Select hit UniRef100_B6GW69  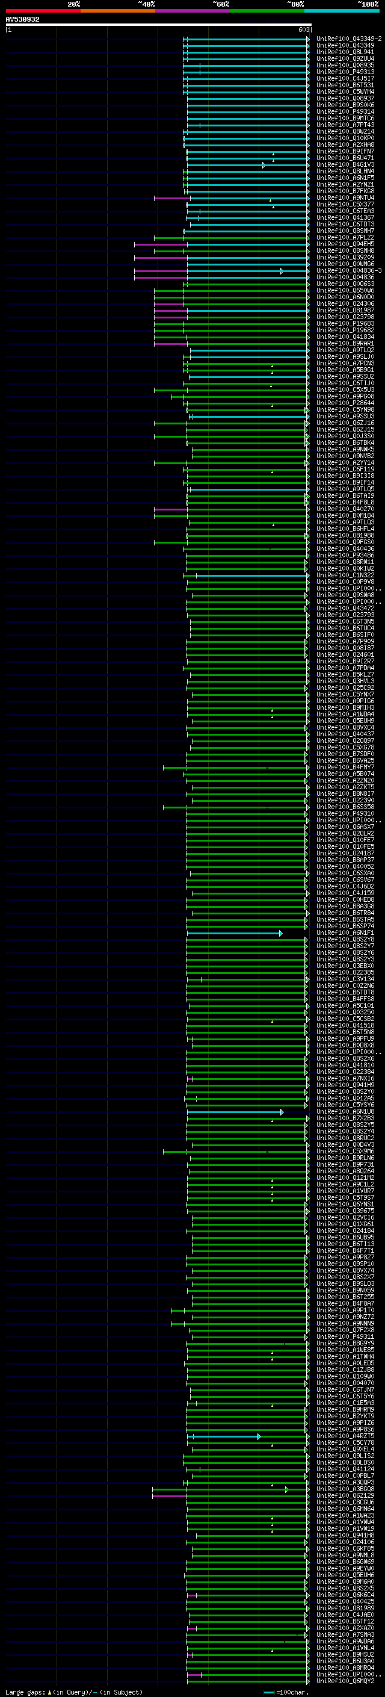(x=345, y=1562)
